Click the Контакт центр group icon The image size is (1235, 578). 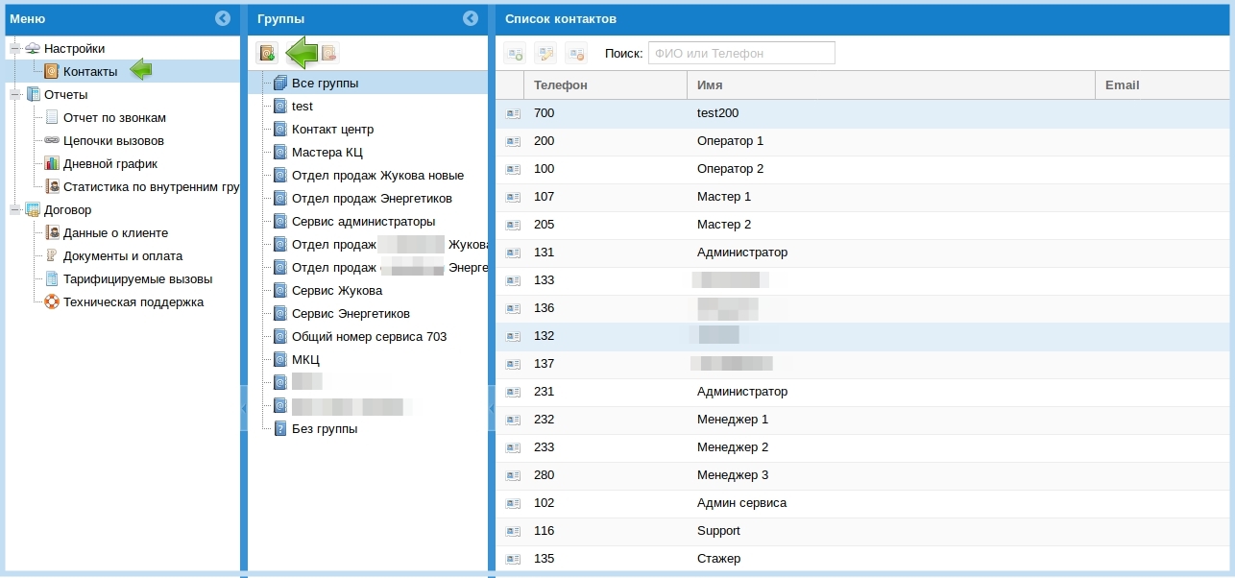pyautogui.click(x=280, y=129)
